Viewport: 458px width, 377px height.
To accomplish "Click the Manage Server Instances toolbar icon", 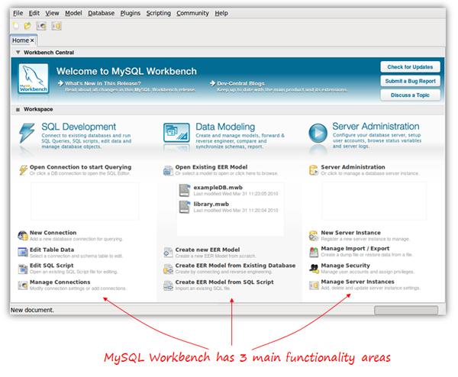I will (x=56, y=26).
